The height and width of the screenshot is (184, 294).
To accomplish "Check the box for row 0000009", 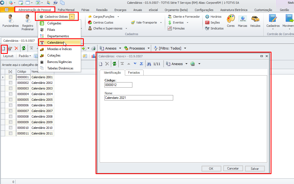I will tap(10, 122).
